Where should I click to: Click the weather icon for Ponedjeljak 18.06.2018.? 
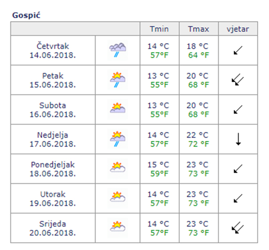coord(117,168)
